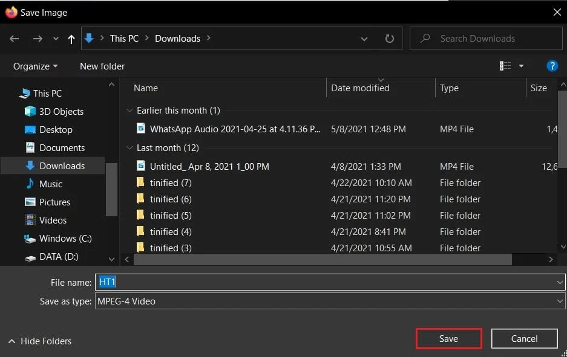
Task: Create a New folder
Action: click(102, 66)
